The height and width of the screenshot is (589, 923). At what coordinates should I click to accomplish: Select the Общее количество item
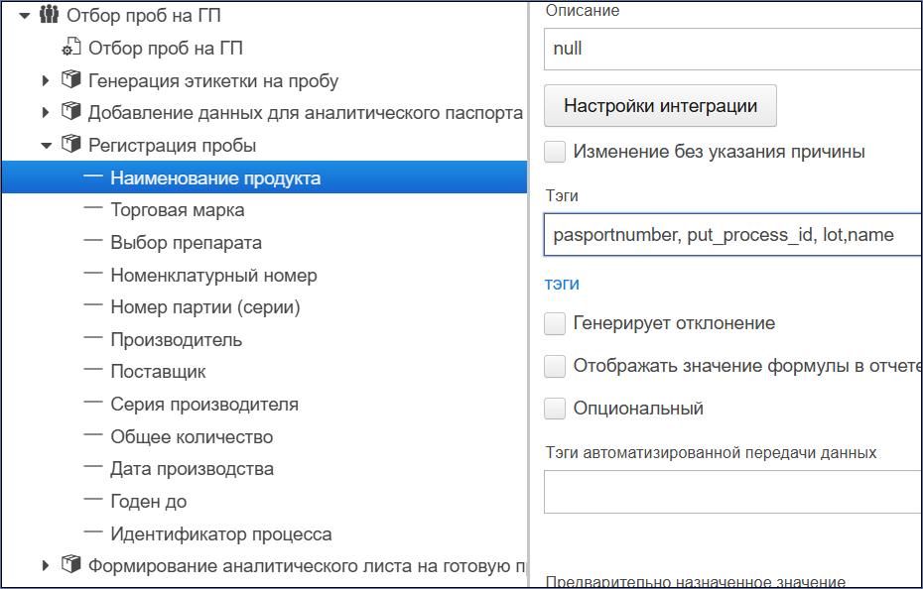coord(192,436)
